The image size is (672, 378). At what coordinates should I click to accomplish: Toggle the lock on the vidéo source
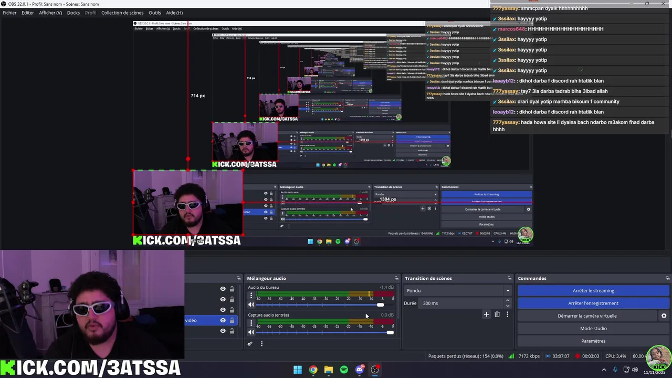232,320
